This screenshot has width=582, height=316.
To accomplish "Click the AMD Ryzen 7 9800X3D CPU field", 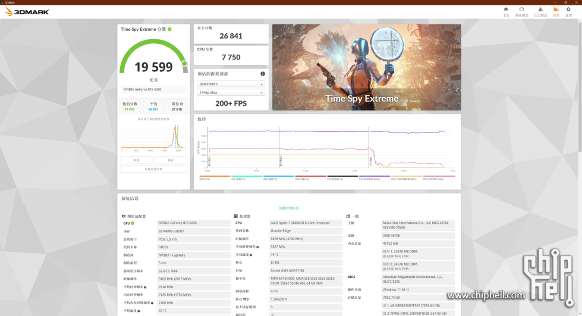I will (x=306, y=223).
